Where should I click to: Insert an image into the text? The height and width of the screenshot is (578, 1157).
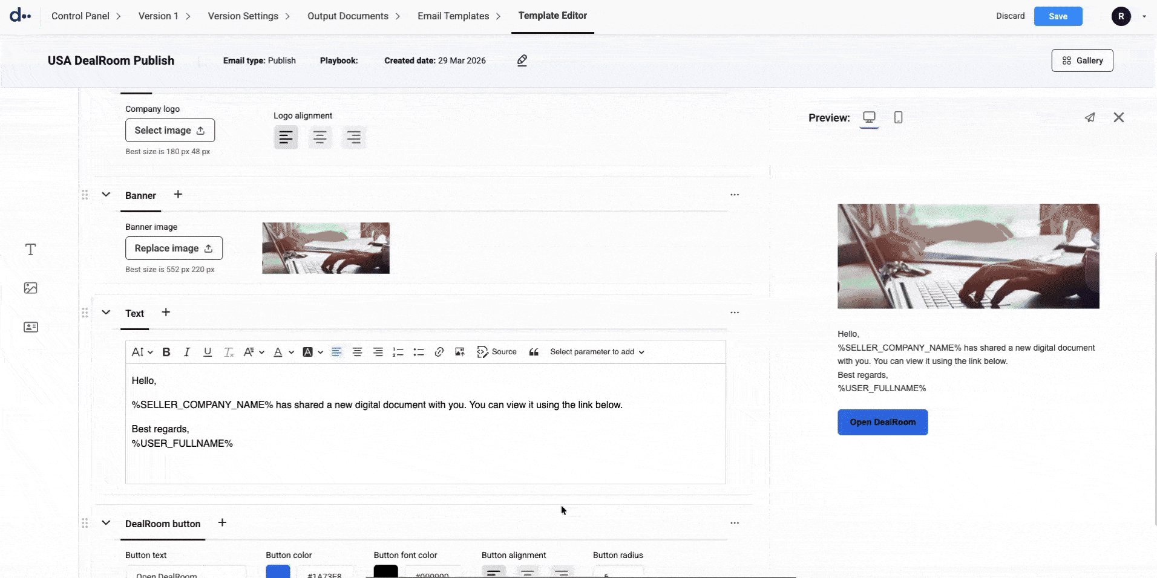[460, 352]
